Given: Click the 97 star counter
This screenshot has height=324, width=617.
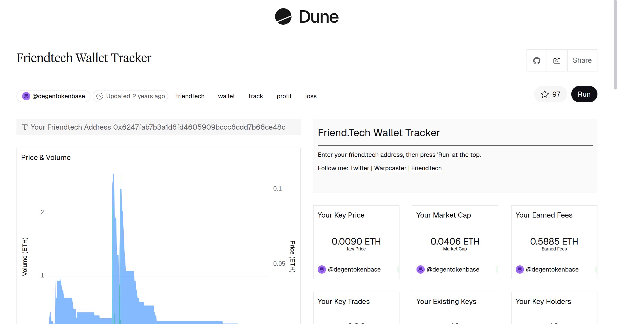Looking at the screenshot, I should click(556, 94).
